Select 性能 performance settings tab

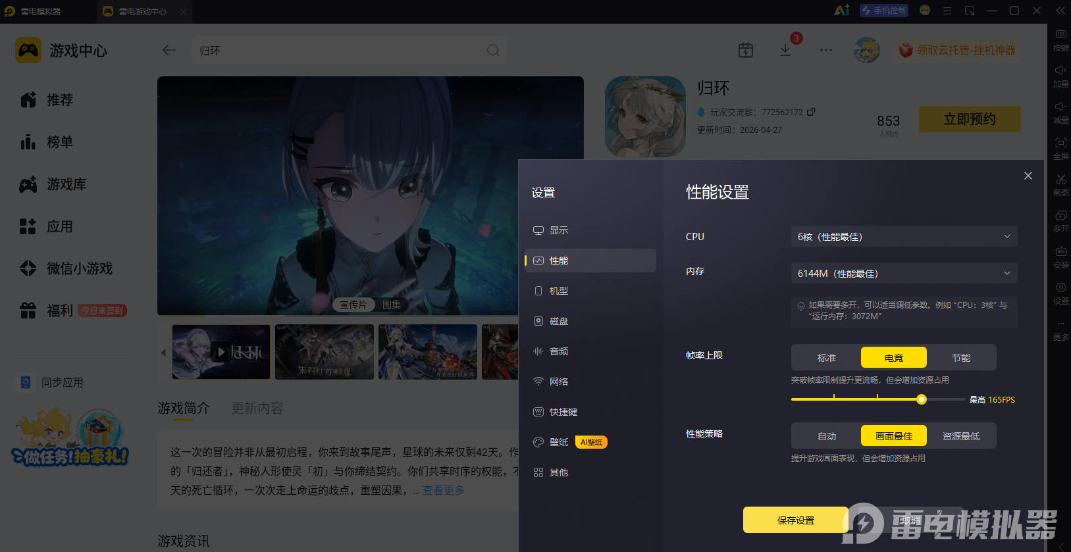590,261
